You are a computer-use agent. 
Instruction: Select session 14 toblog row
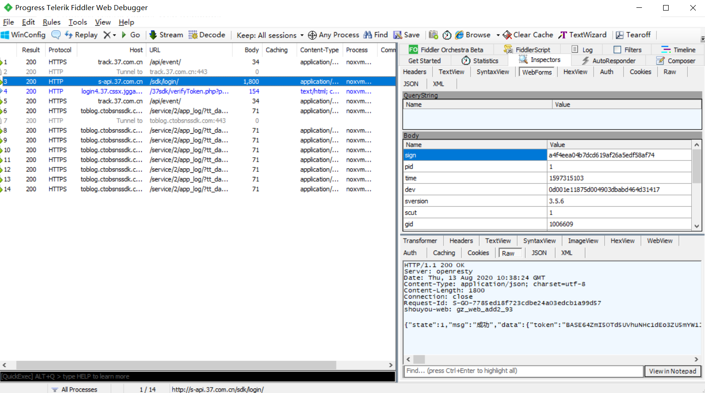coord(198,189)
